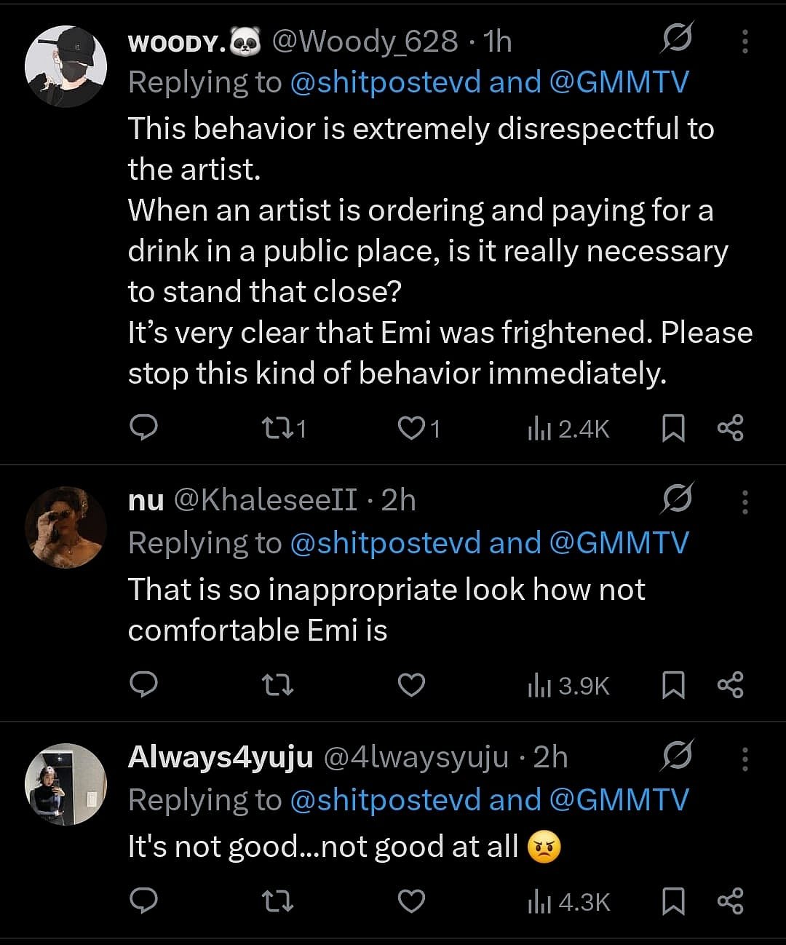The width and height of the screenshot is (786, 945).
Task: Reply to Woody_628's tweet
Action: (x=143, y=428)
